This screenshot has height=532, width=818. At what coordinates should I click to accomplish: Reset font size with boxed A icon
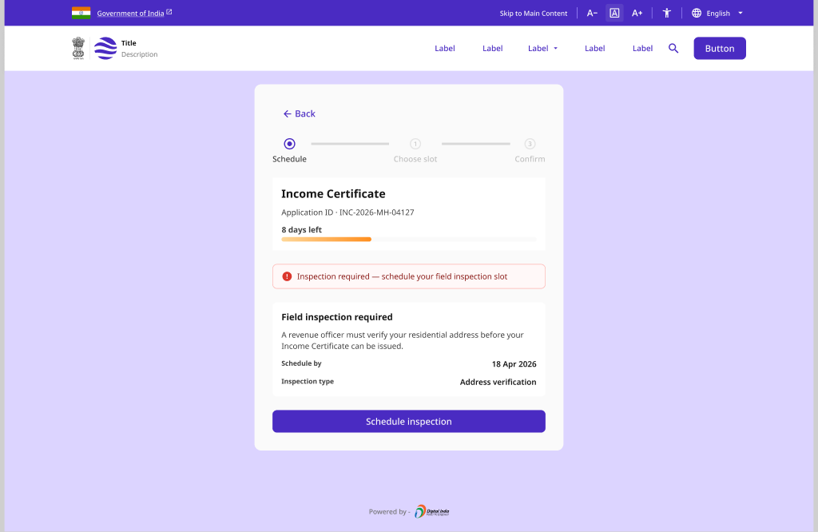[x=614, y=13]
